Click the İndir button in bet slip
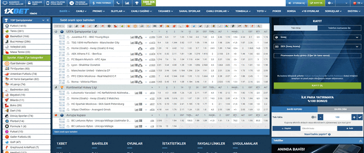364x153 pixels. coord(350,128)
